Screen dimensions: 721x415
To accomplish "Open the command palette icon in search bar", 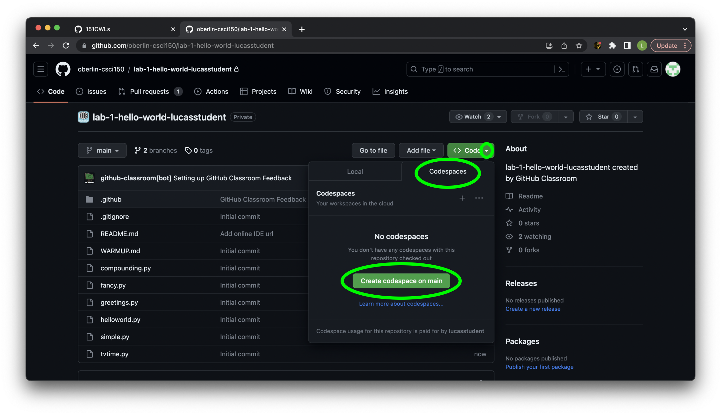I will [x=562, y=69].
